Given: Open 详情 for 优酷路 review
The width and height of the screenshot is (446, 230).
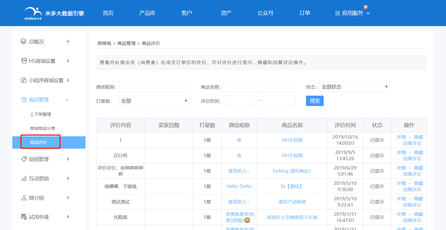Looking at the screenshot, I should tap(401, 214).
